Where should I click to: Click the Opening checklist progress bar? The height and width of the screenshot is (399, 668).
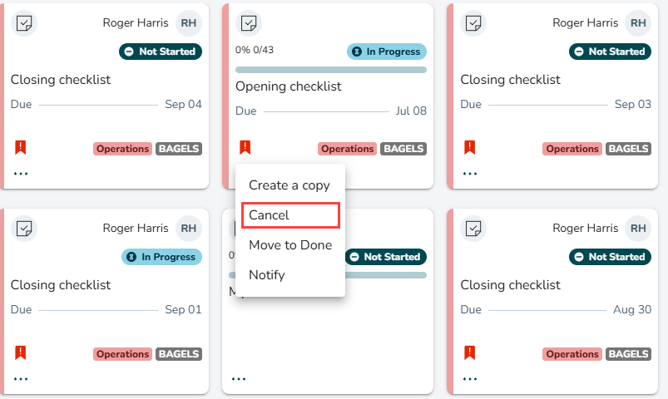point(331,70)
